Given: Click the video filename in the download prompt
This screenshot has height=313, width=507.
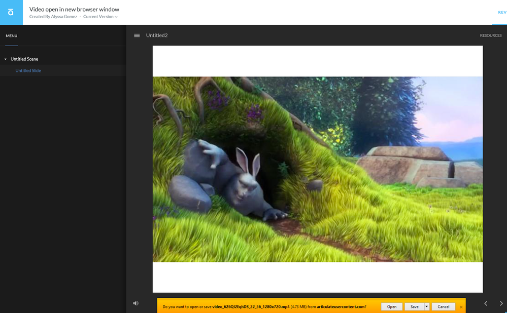Looking at the screenshot, I should [x=251, y=307].
